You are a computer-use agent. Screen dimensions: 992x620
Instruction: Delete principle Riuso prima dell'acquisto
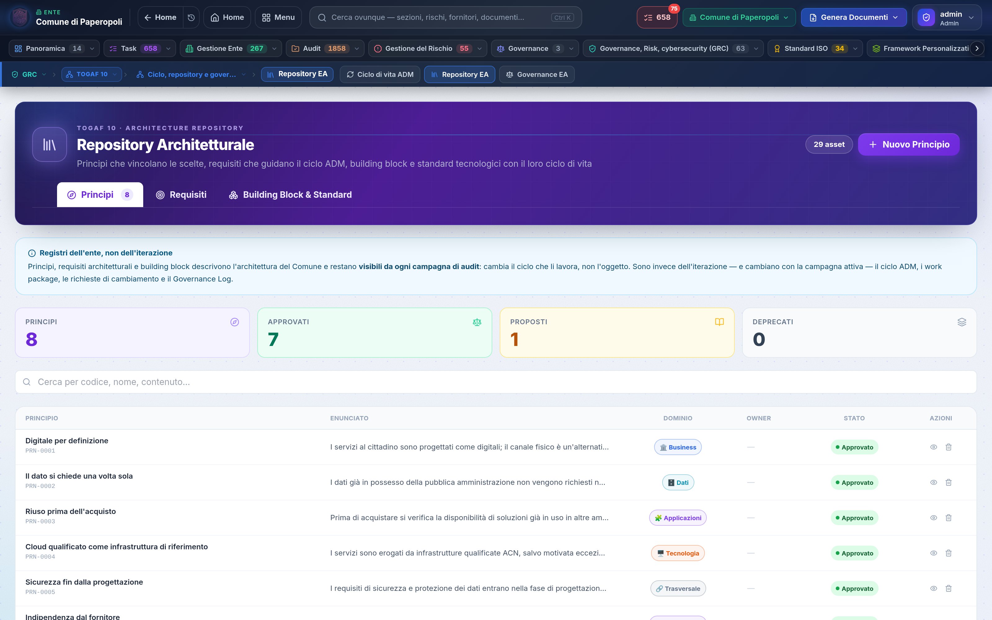click(949, 517)
